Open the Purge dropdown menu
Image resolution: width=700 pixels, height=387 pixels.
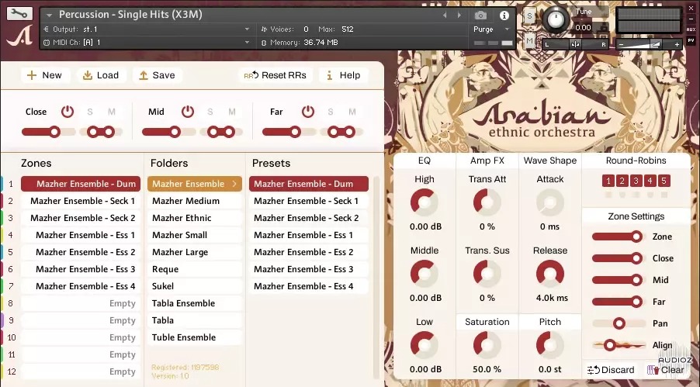[507, 29]
